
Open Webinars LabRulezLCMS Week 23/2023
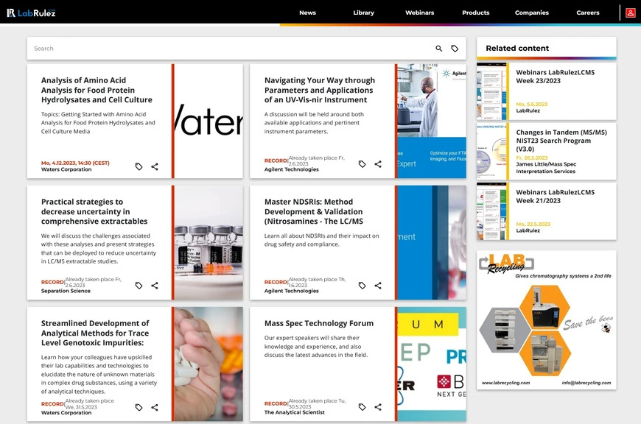pos(555,77)
